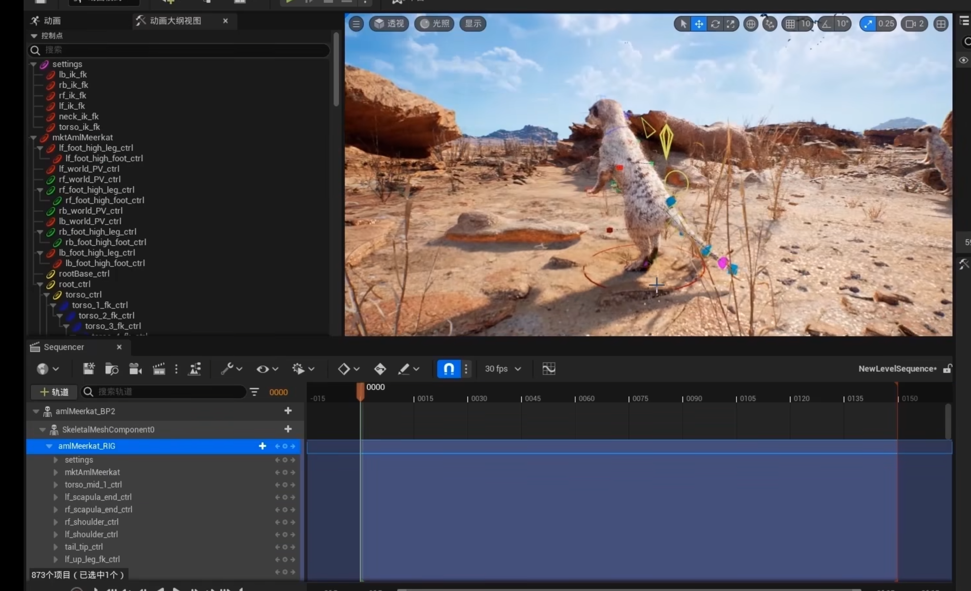Image resolution: width=971 pixels, height=591 pixels.
Task: Collapse the amlMeerkat_RIG track
Action: [49, 446]
